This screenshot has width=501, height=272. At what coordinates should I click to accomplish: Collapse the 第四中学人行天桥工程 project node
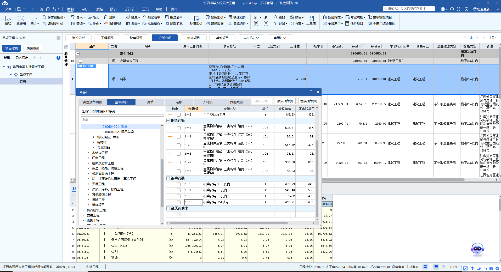(x=4, y=67)
